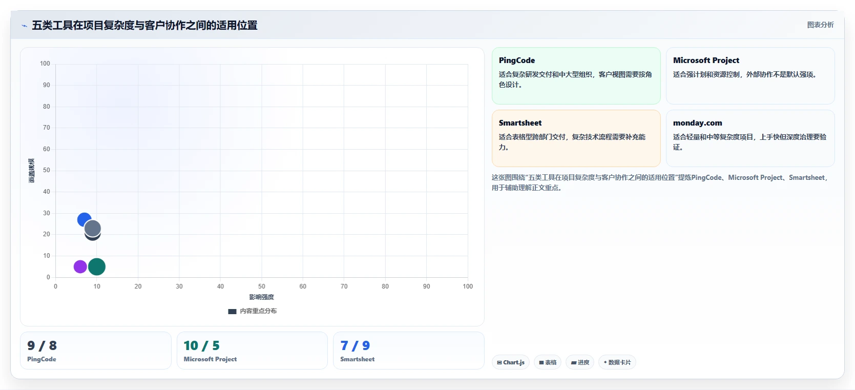
Task: Select the gray bubble data point
Action: click(92, 228)
